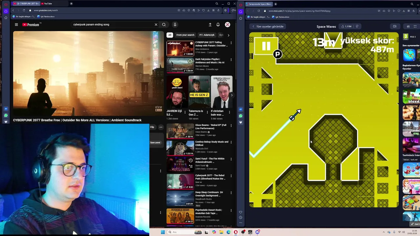Open YouTube create upload icon

point(210,25)
